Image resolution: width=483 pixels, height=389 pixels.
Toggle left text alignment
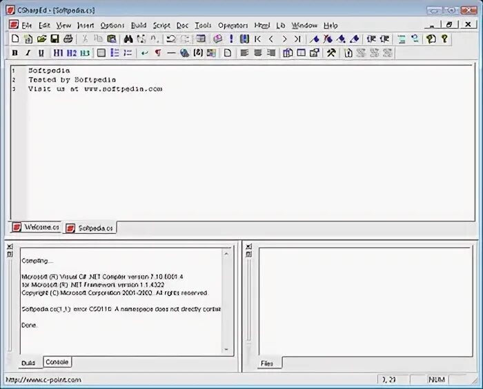click(244, 53)
